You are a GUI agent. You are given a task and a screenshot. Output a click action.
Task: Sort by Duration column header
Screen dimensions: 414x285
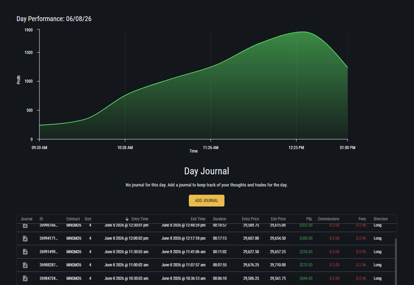coord(219,219)
